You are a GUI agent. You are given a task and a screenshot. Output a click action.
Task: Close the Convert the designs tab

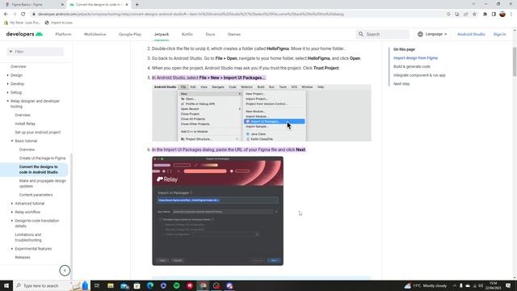(127, 5)
